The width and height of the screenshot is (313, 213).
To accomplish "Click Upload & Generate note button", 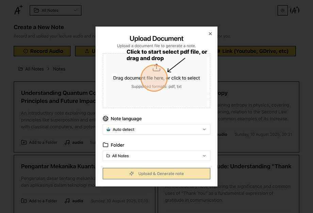I will 156,174.
